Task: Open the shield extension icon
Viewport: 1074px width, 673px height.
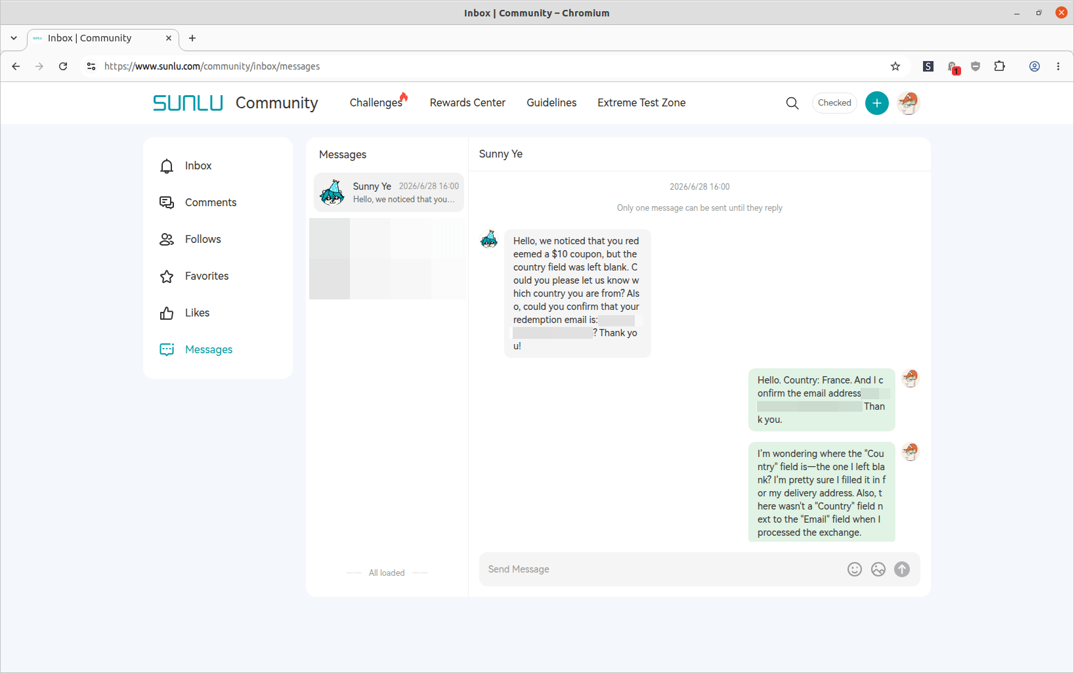Action: pyautogui.click(x=976, y=66)
